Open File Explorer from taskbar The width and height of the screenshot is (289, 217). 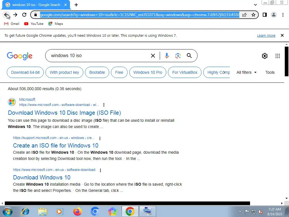[x=43, y=211]
